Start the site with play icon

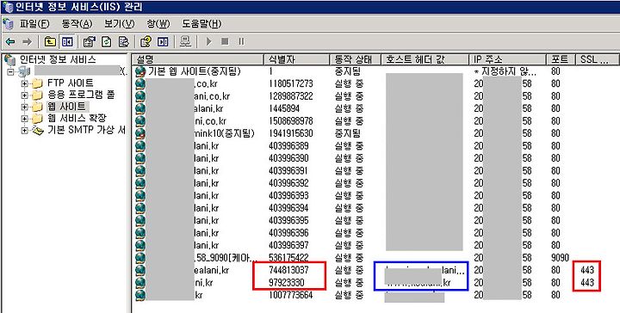[208, 41]
